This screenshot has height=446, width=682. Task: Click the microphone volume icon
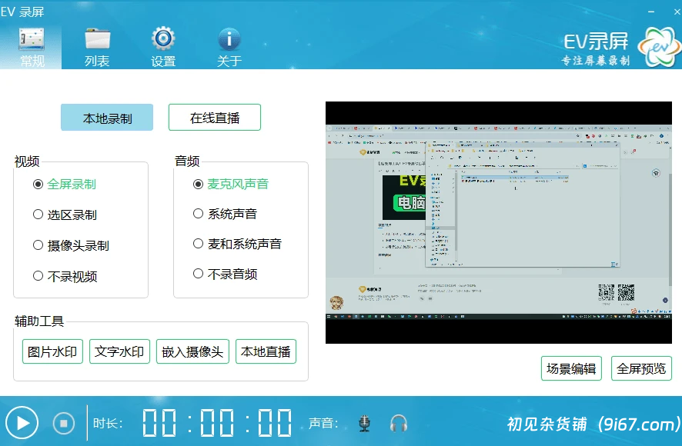(x=365, y=424)
